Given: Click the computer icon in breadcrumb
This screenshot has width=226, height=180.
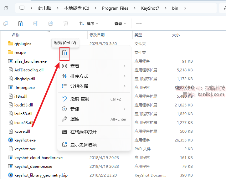Looking at the screenshot, I should pos(22,8).
